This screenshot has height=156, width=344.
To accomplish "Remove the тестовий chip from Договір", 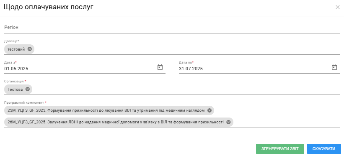I will click(30, 49).
